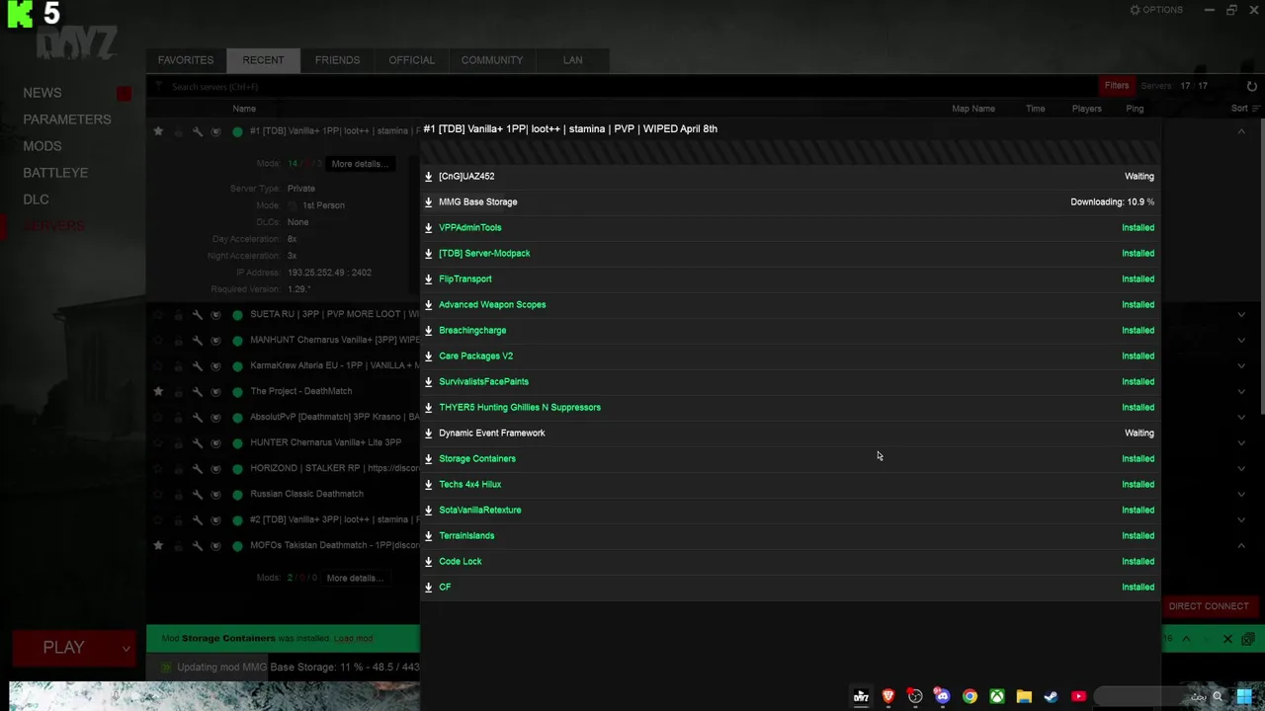Image resolution: width=1265 pixels, height=711 pixels.
Task: Click the Windows taskbar search box
Action: tap(1159, 696)
